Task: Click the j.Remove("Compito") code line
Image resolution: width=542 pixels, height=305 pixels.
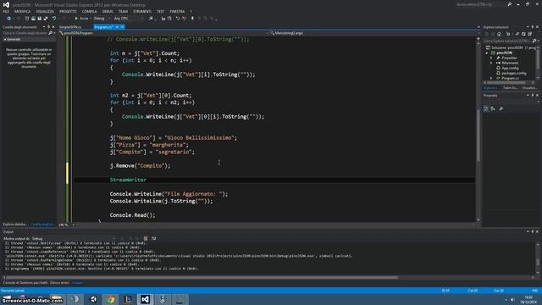Action: (140, 166)
